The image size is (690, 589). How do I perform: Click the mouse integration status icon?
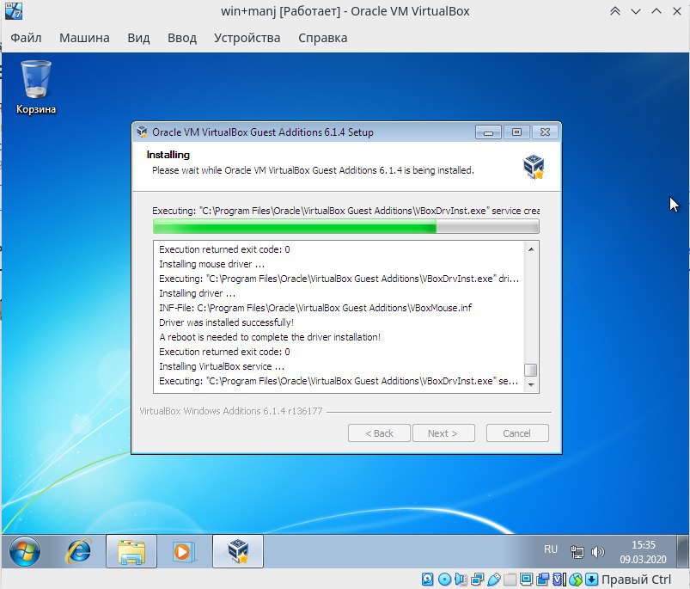[x=576, y=580]
